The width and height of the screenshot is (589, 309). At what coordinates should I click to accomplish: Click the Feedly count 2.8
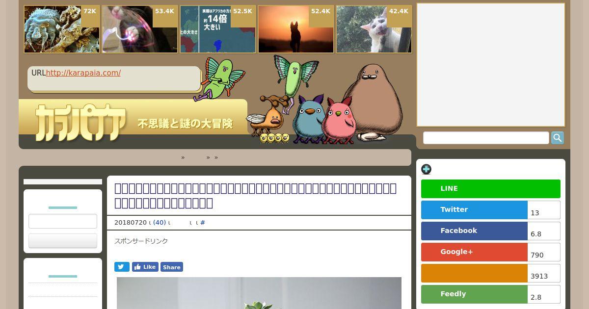544,294
